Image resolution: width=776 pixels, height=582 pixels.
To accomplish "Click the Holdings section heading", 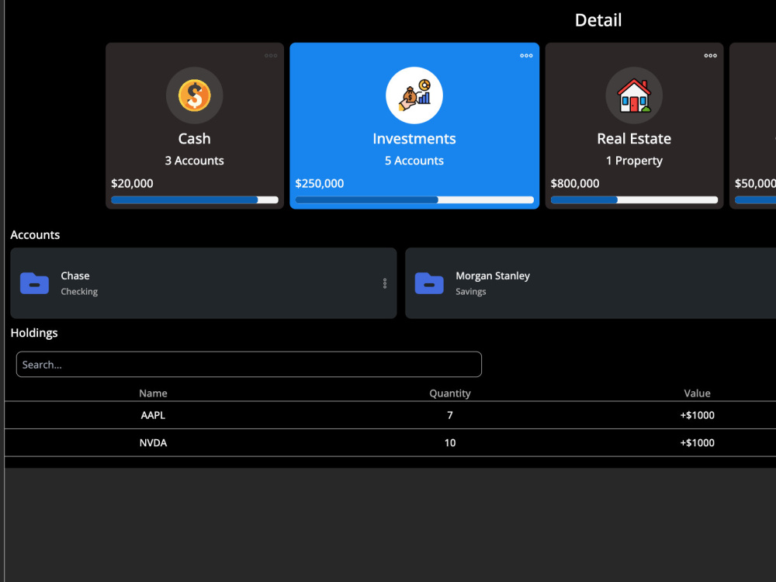I will (x=34, y=333).
